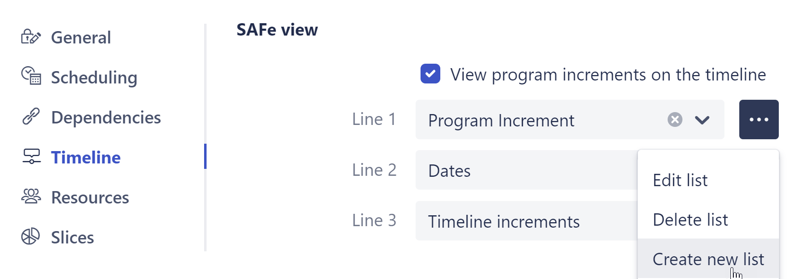Go to the General settings tab
805x279 pixels.
coord(81,38)
